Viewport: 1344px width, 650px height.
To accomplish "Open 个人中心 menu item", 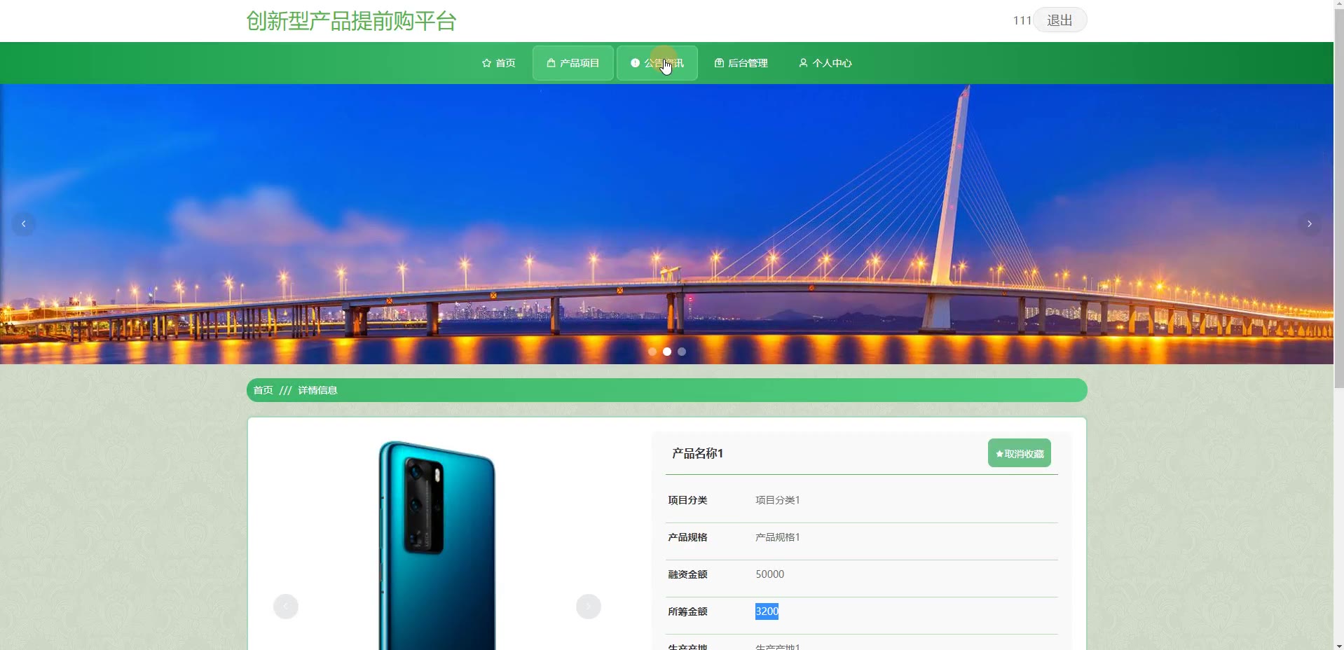I will pos(825,63).
